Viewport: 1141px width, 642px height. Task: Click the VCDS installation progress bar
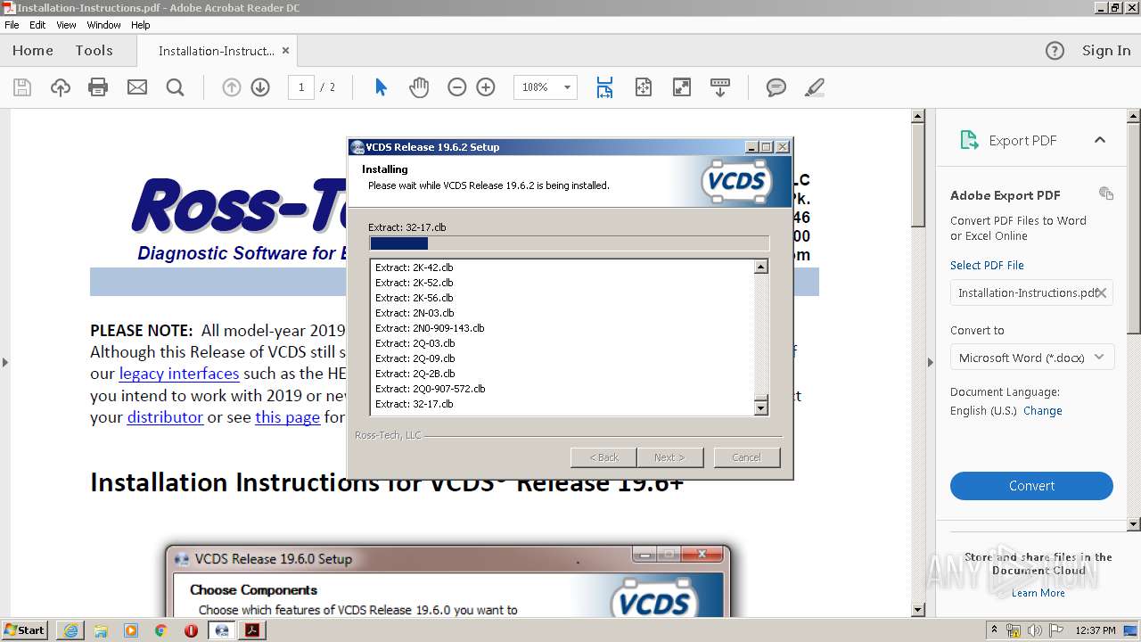[569, 243]
